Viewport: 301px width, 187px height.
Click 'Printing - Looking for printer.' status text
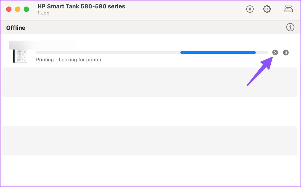pos(69,60)
